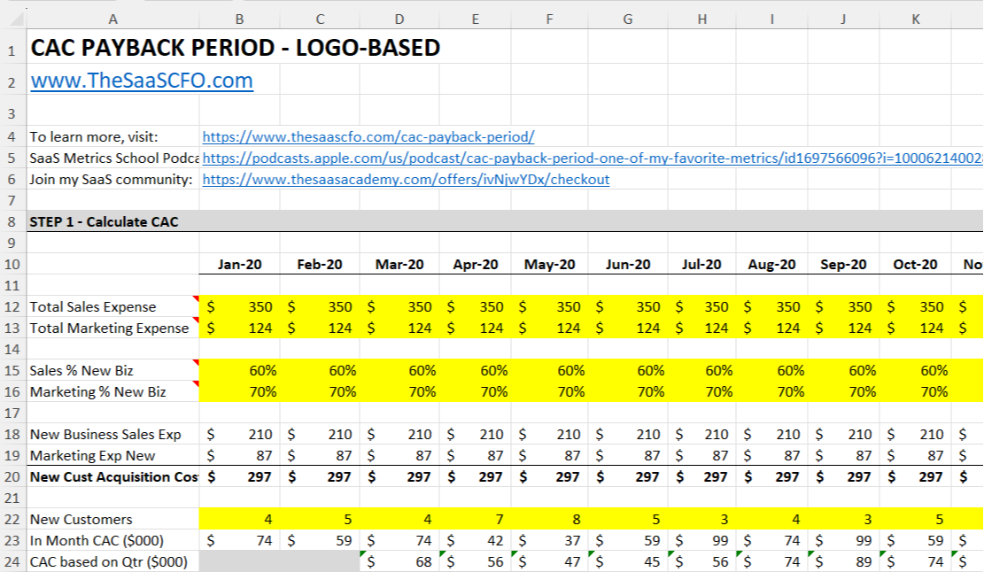Select column B header
Image resolution: width=984 pixels, height=572 pixels.
[x=241, y=19]
